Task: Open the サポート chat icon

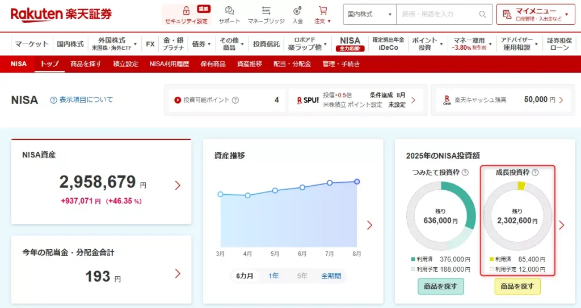Action: coord(229,10)
